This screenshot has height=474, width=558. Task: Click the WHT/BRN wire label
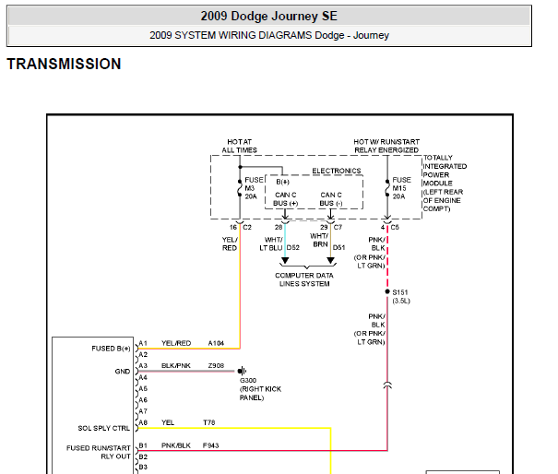click(x=319, y=240)
